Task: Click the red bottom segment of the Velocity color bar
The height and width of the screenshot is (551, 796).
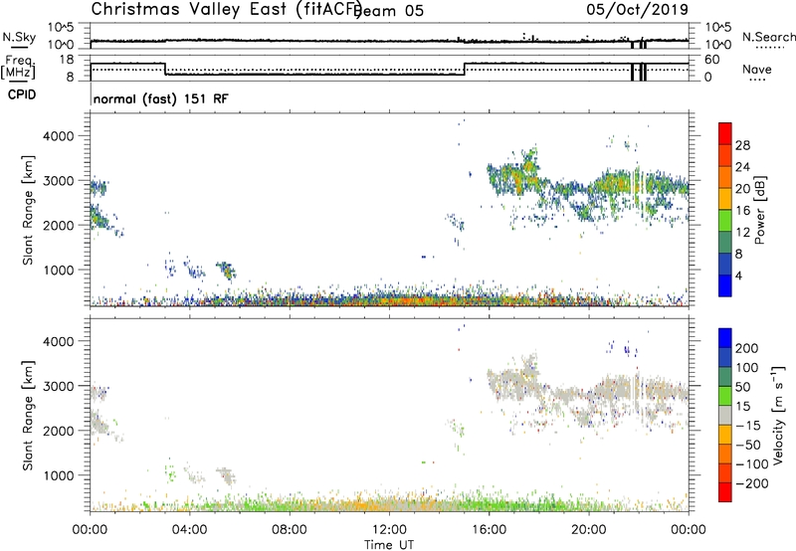Action: pyautogui.click(x=725, y=492)
